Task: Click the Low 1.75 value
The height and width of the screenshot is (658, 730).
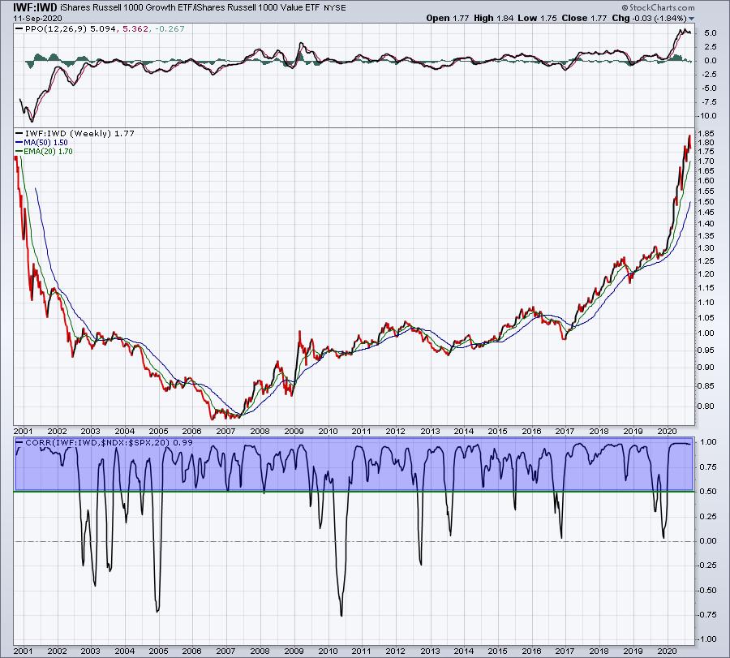Action: click(x=537, y=18)
